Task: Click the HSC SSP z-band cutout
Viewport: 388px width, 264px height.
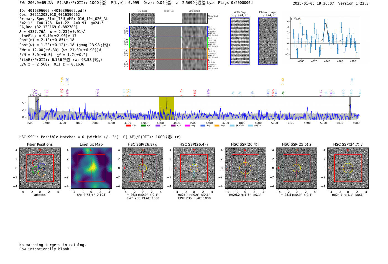Action: click(297, 168)
